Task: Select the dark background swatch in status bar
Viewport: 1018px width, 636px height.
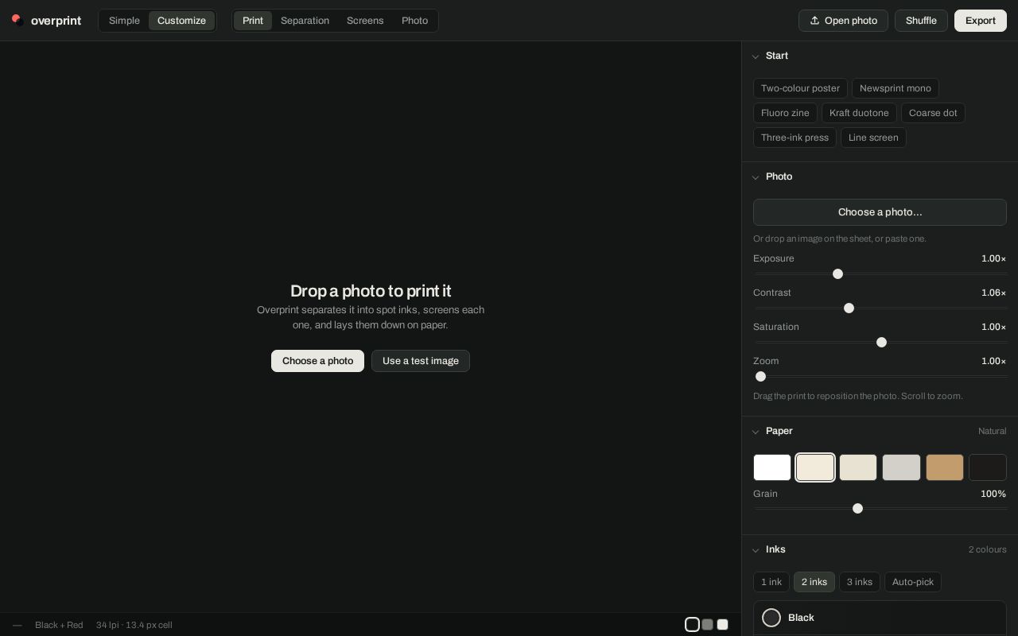Action: (692, 625)
